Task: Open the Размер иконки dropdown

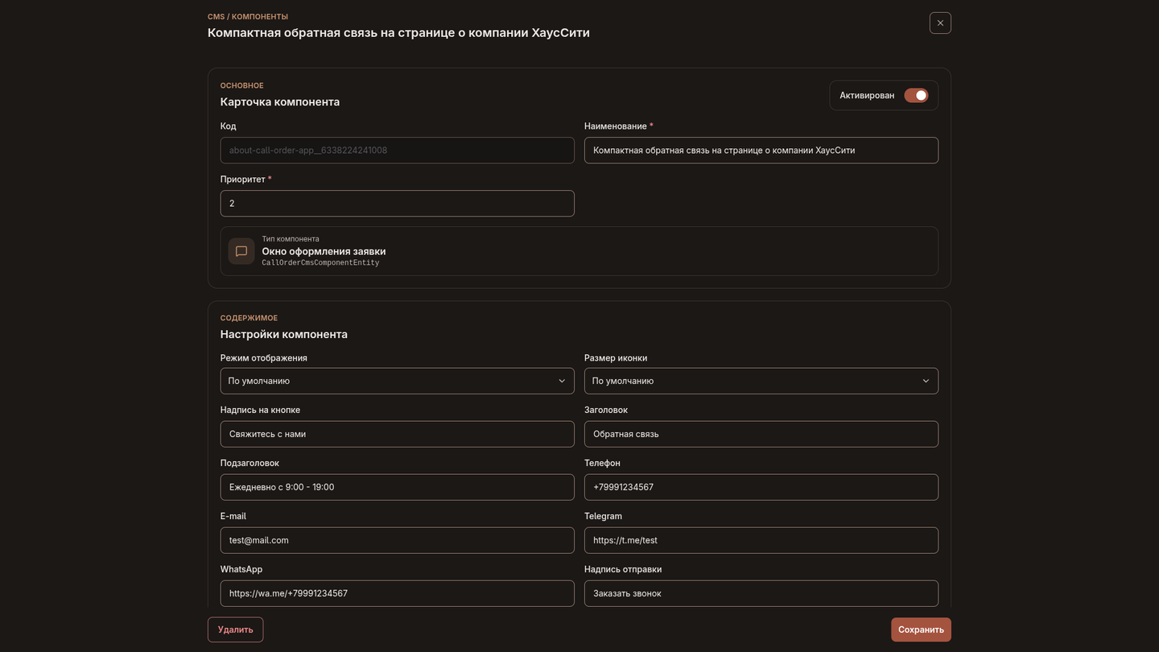Action: [761, 381]
